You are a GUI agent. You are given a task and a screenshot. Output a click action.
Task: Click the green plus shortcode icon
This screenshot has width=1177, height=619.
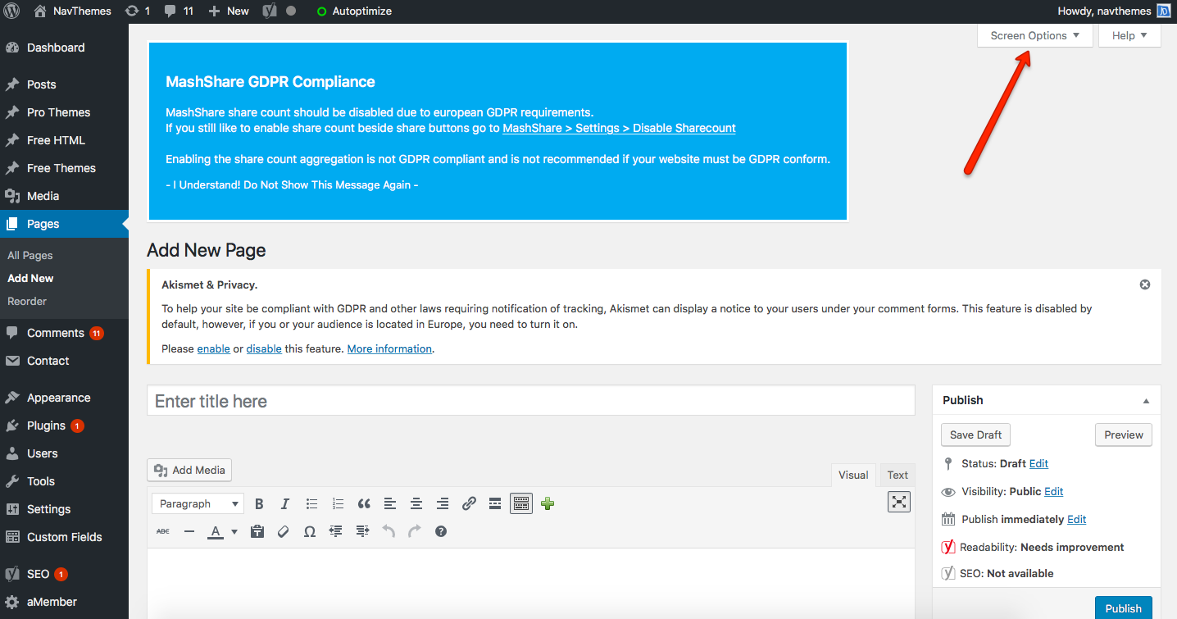[548, 503]
